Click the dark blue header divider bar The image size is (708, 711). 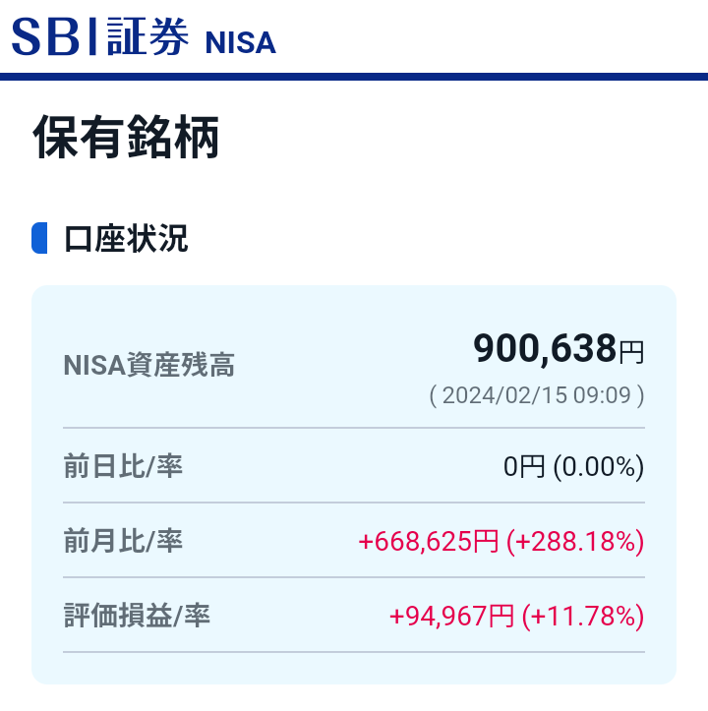click(x=354, y=77)
